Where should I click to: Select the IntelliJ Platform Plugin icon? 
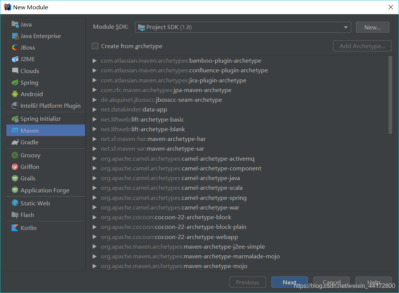15,106
